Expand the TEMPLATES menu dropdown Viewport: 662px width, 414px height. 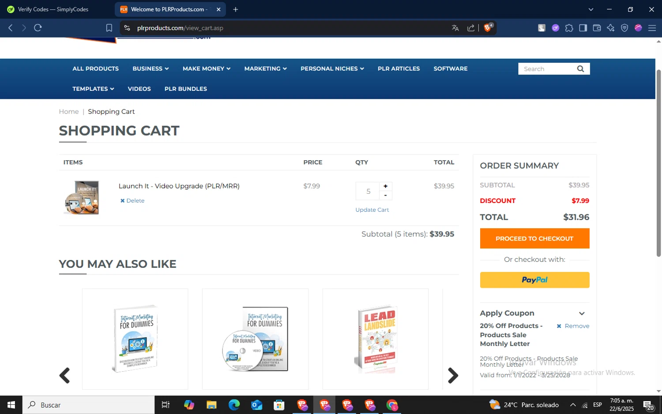[x=93, y=89]
